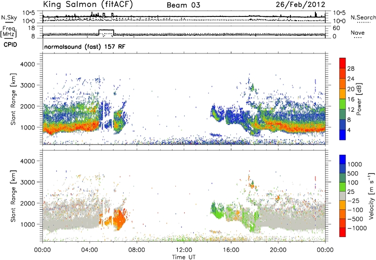
Task: Click the '16:00' time axis tick label
Action: (x=231, y=250)
